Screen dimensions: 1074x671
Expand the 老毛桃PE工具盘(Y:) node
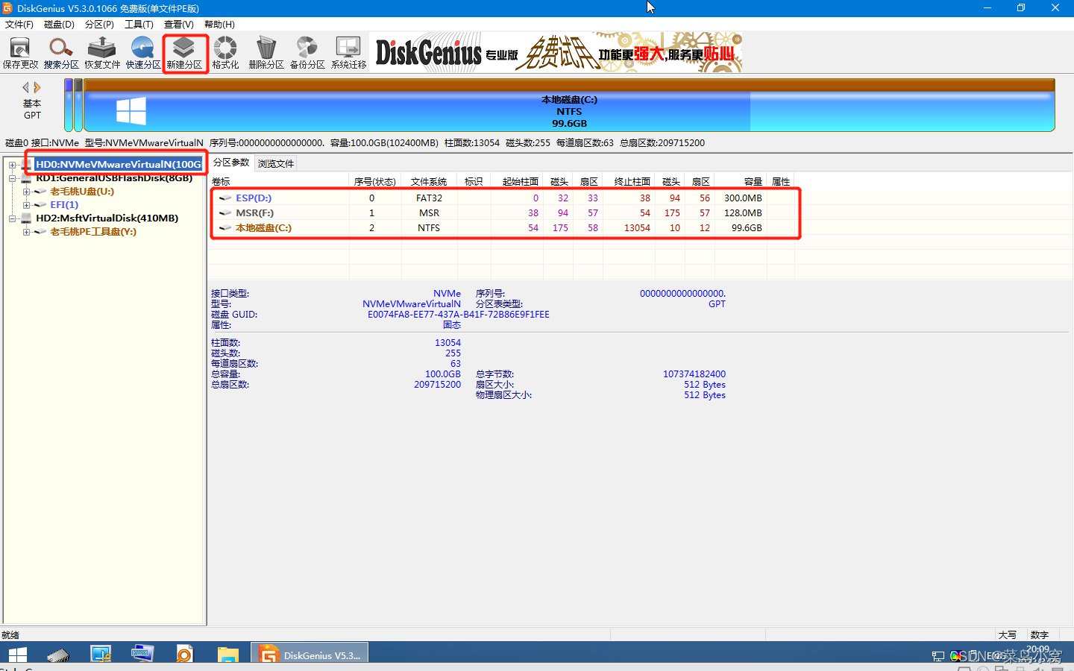click(26, 232)
